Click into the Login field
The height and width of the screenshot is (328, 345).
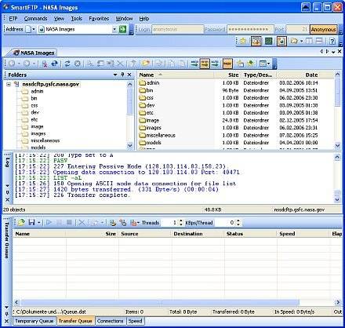(178, 29)
